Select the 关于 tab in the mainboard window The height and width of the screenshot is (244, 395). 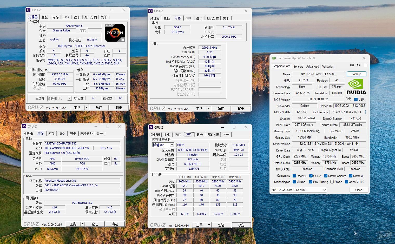[100, 134]
